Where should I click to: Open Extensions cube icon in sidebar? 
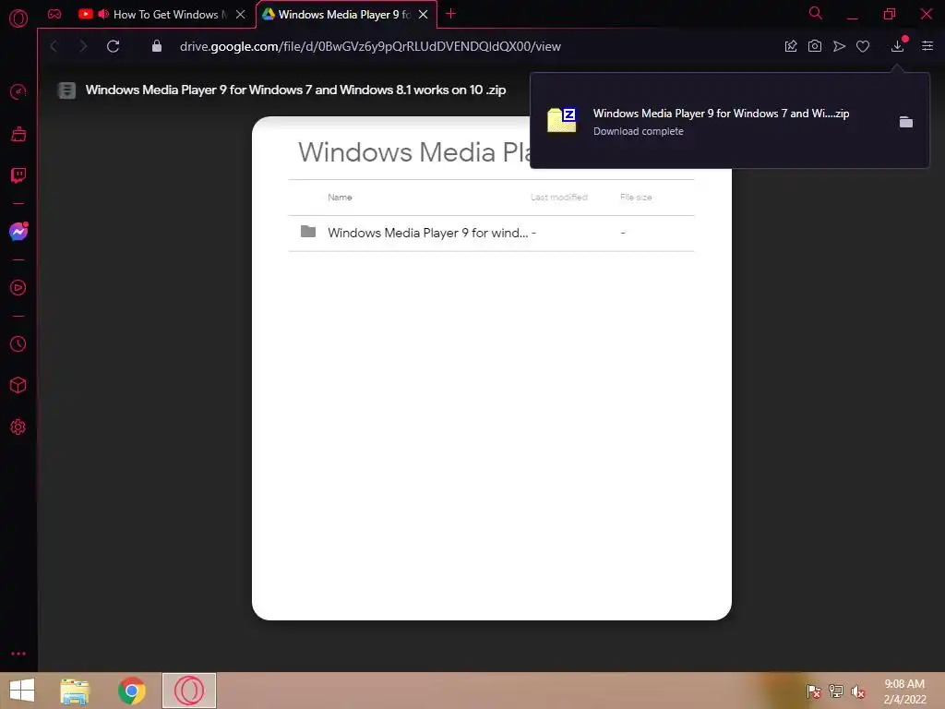(18, 385)
